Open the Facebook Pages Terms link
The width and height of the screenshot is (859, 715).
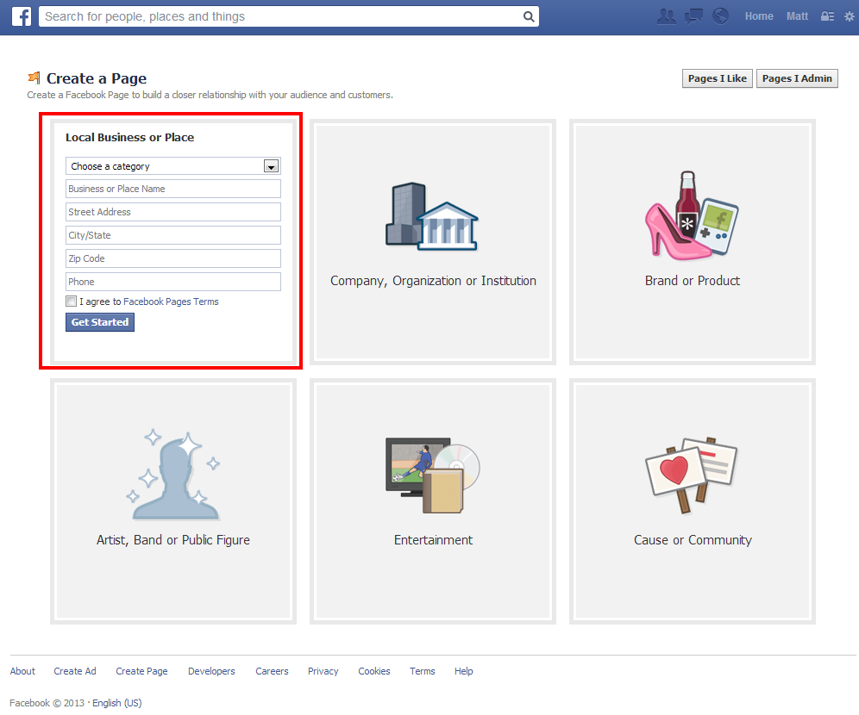(171, 302)
